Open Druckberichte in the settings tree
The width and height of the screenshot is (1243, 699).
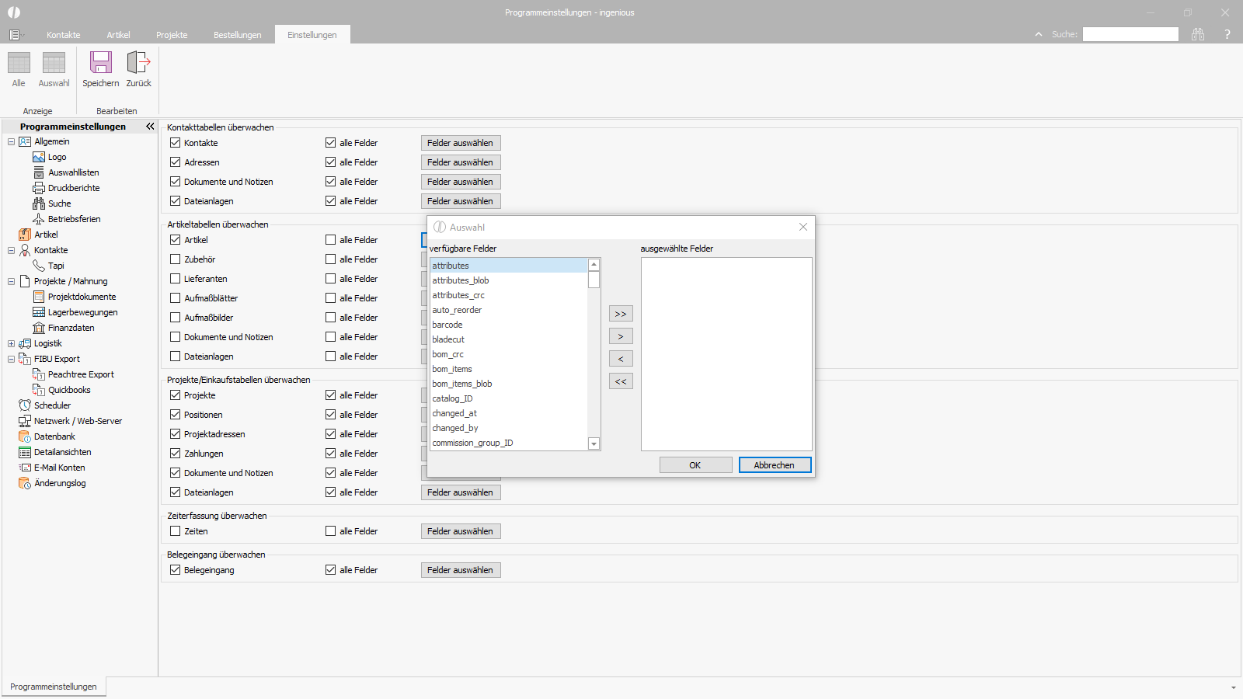[x=74, y=188]
